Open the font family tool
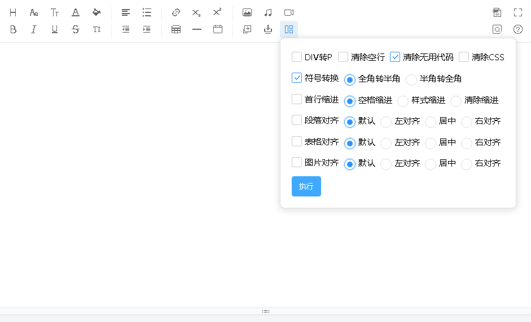531x322 pixels. coord(34,12)
